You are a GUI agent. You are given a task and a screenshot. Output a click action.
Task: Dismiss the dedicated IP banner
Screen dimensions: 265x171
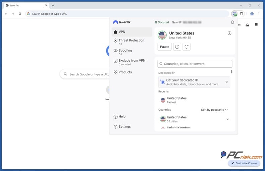pos(226,82)
